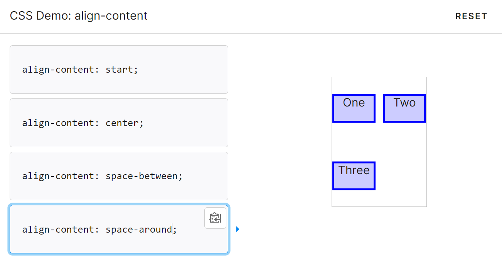The image size is (502, 263).
Task: Select the align-content: start example
Action: [119, 70]
